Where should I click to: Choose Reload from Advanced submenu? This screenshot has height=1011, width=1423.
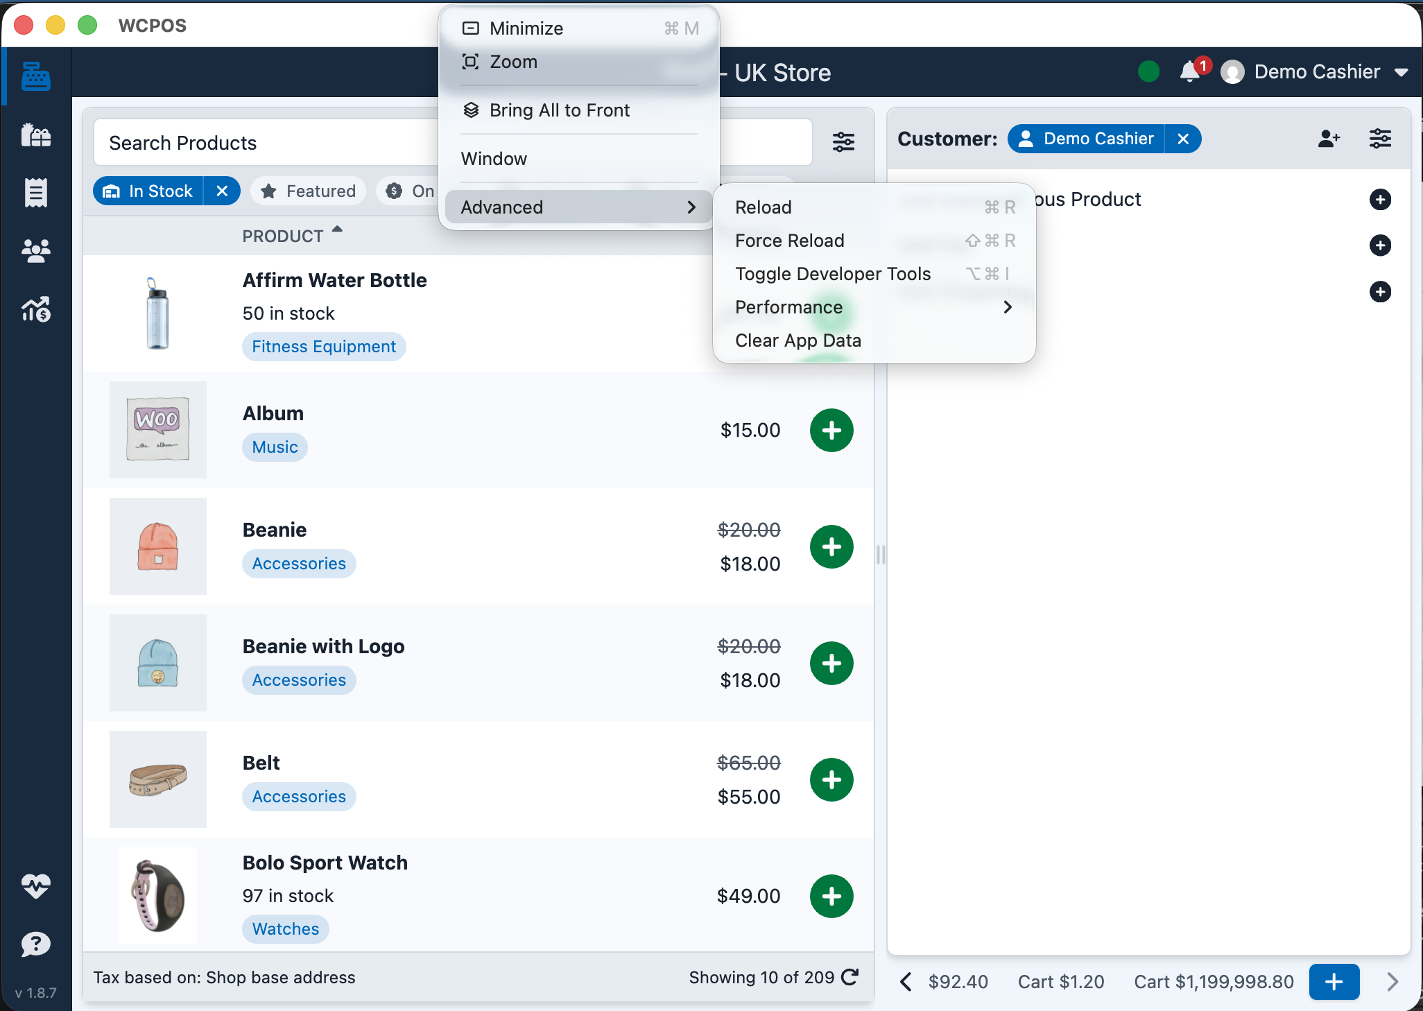pyautogui.click(x=874, y=207)
